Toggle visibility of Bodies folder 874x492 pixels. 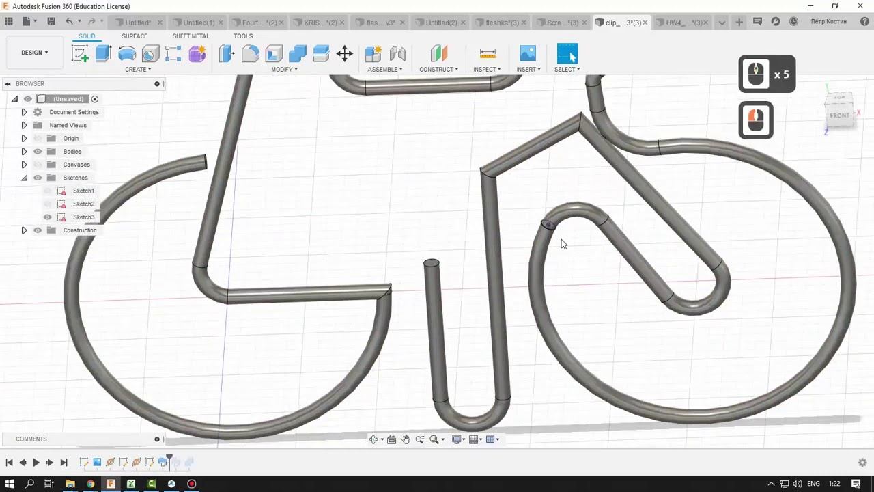38,152
